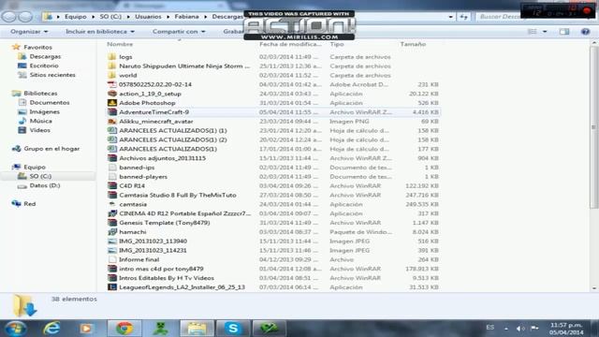Select Genesis Template (Tony8479) archive
599x337 pixels.
tap(165, 223)
